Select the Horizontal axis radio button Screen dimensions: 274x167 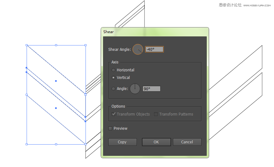coord(113,70)
